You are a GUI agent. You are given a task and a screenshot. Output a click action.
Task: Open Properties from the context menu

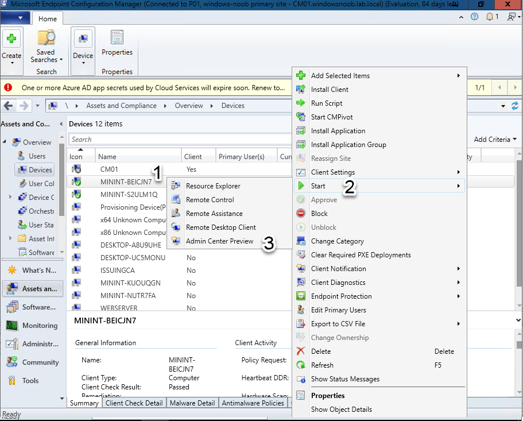pyautogui.click(x=379, y=396)
